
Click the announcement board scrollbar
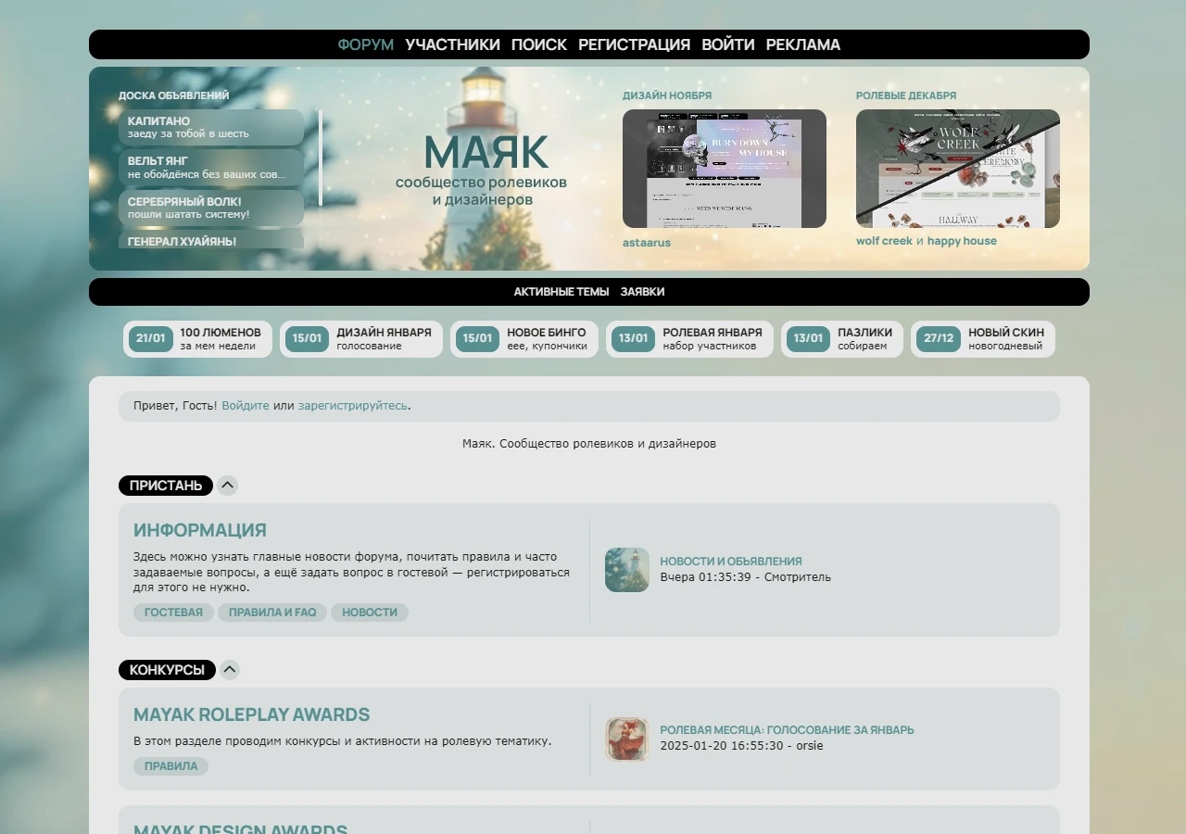(x=321, y=158)
